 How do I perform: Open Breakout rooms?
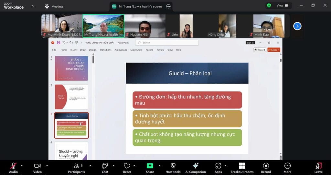point(242,166)
